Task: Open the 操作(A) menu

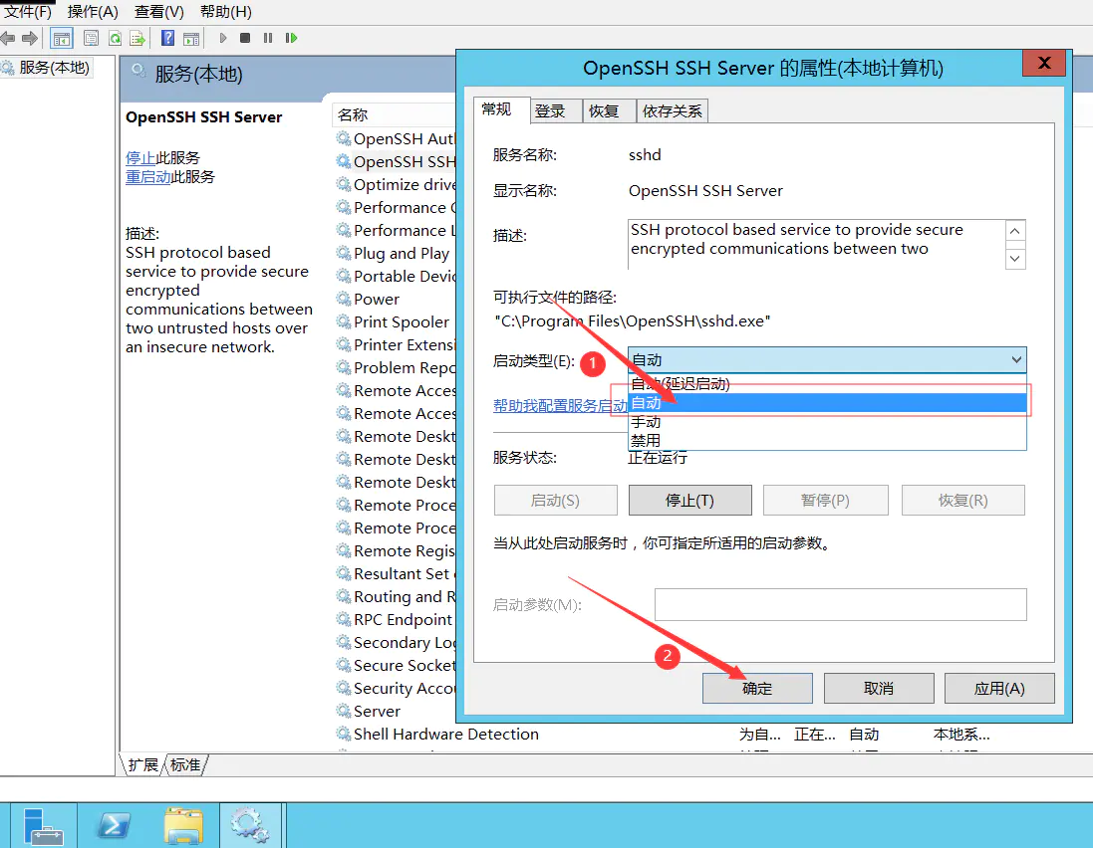Action: (93, 12)
